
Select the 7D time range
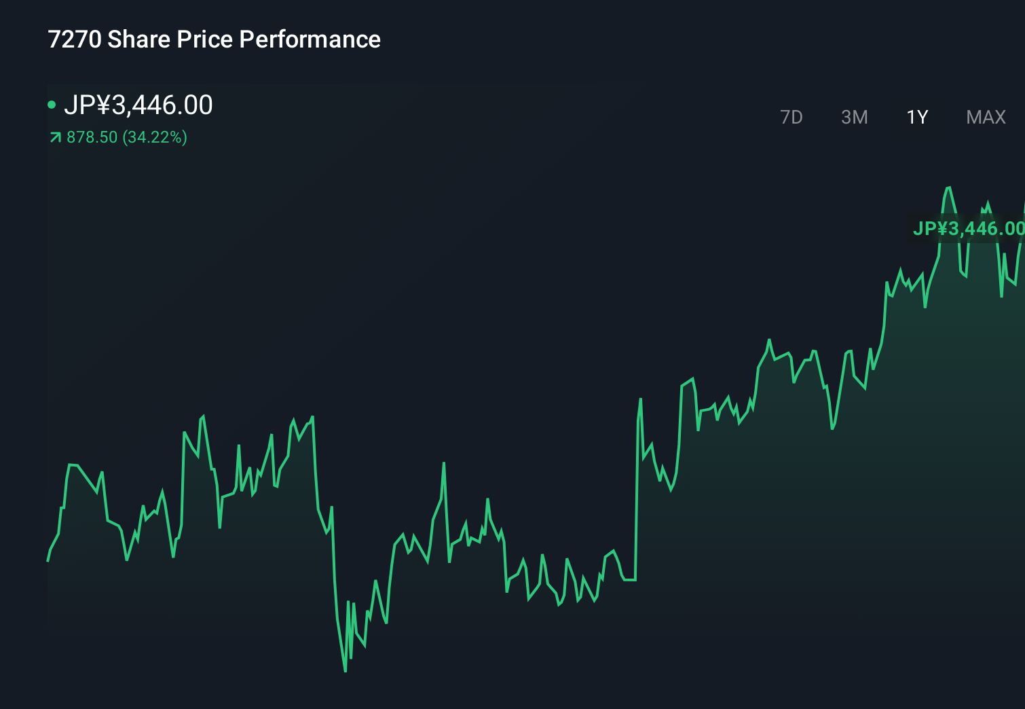[x=791, y=117]
